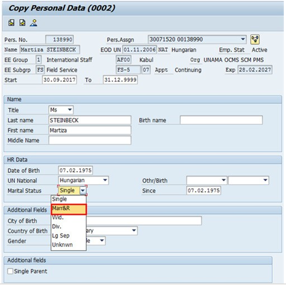Image resolution: width=286 pixels, height=285 pixels.
Task: Click the Exp date field 28.02.2027
Action: tap(255, 70)
